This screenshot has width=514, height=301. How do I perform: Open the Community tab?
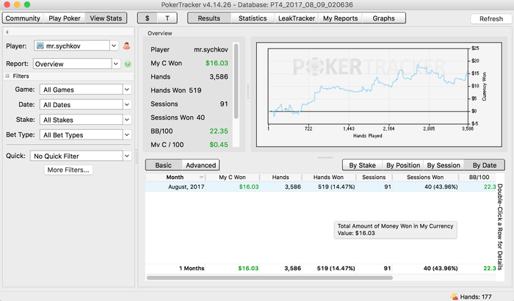click(x=23, y=18)
